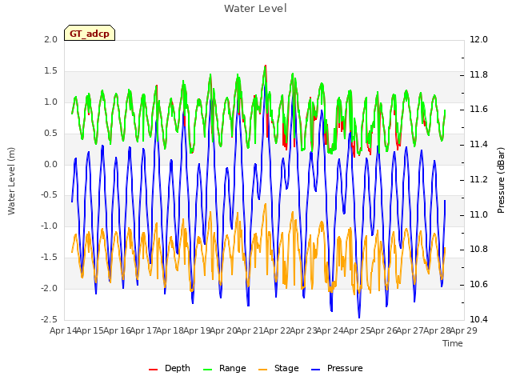This screenshot has height=384, width=512.
Task: Click the orange Stage legend swatch
Action: click(x=262, y=370)
